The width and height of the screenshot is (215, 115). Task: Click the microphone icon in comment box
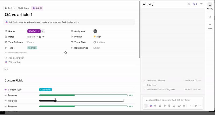click(x=184, y=106)
